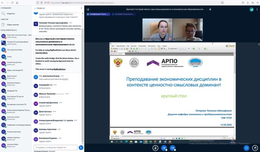This screenshot has height=152, width=260.
Task: Send the chat message with arrow button
Action: coord(81,147)
